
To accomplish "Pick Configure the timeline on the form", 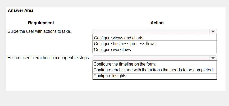I will coord(154,64).
